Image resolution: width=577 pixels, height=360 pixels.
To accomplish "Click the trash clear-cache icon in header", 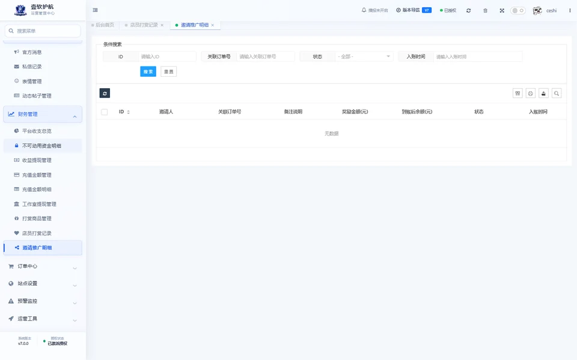I will (486, 11).
